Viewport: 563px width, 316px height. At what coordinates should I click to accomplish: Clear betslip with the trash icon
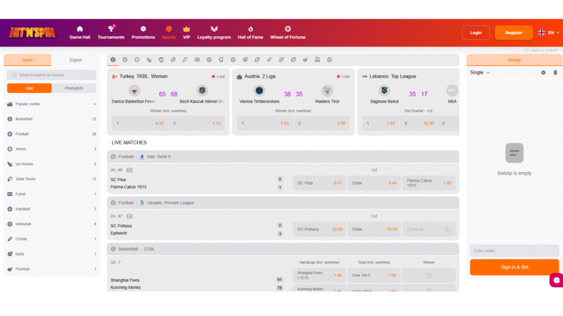coord(555,72)
